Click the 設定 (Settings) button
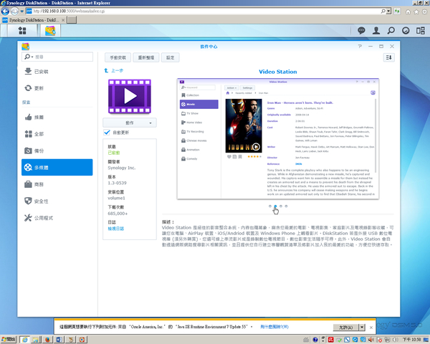The height and width of the screenshot is (344, 430). pyautogui.click(x=171, y=57)
